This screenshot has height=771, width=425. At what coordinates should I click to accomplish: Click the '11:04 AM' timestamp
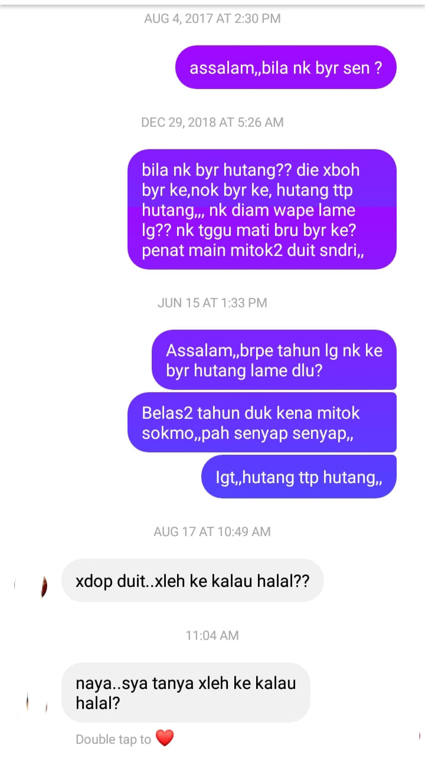[x=212, y=635]
